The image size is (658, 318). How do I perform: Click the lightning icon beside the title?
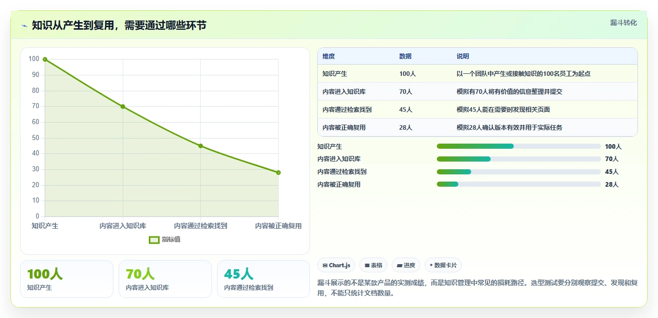pos(24,26)
